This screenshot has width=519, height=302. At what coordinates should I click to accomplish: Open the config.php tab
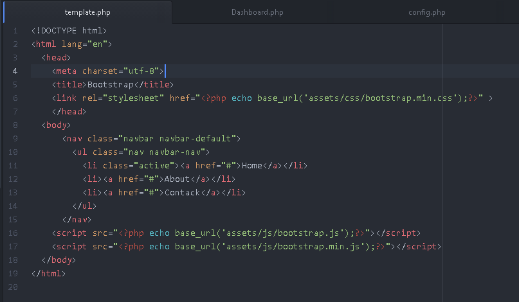426,12
